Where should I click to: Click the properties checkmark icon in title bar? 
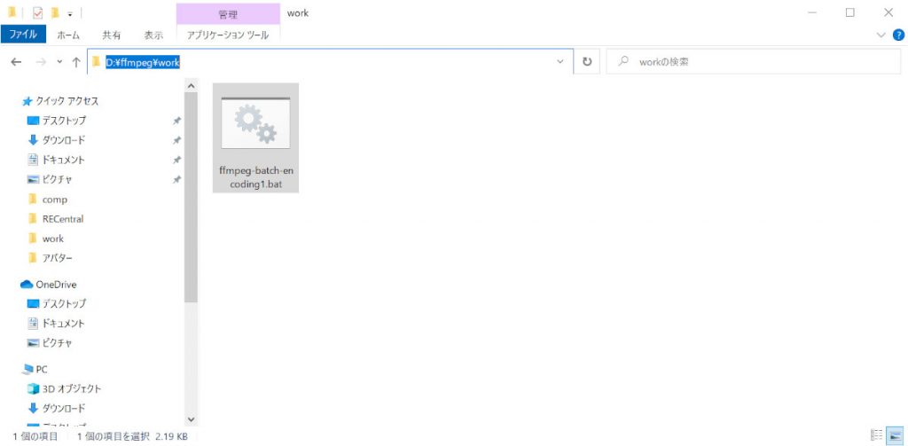37,13
